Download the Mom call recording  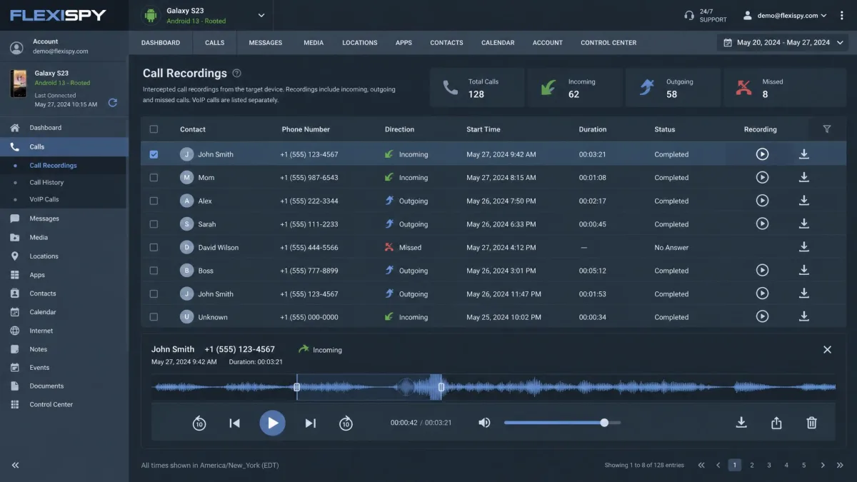click(x=803, y=177)
